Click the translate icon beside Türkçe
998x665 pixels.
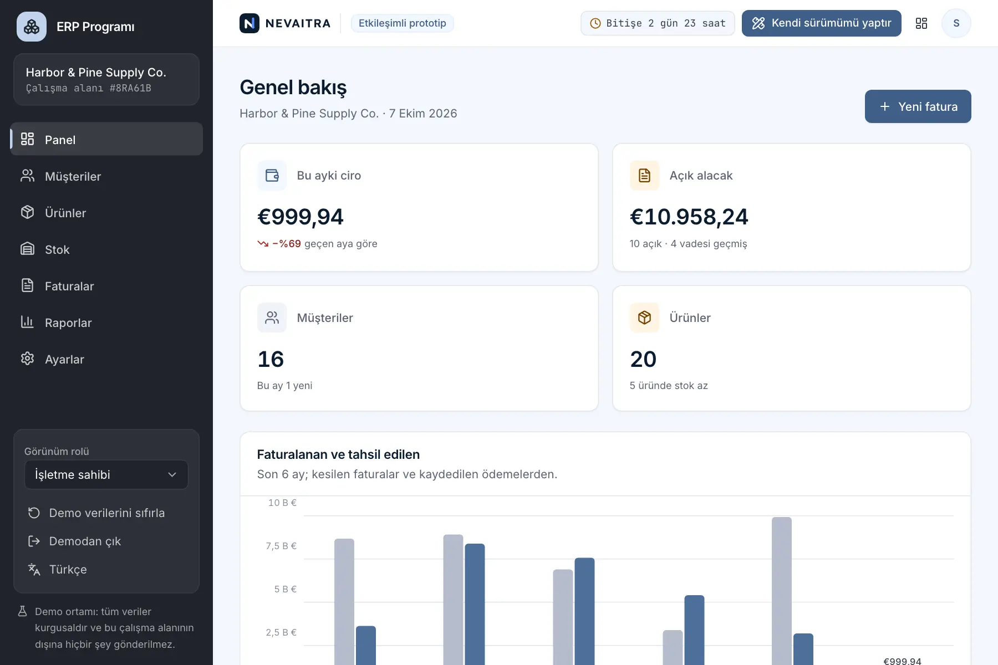pos(34,570)
